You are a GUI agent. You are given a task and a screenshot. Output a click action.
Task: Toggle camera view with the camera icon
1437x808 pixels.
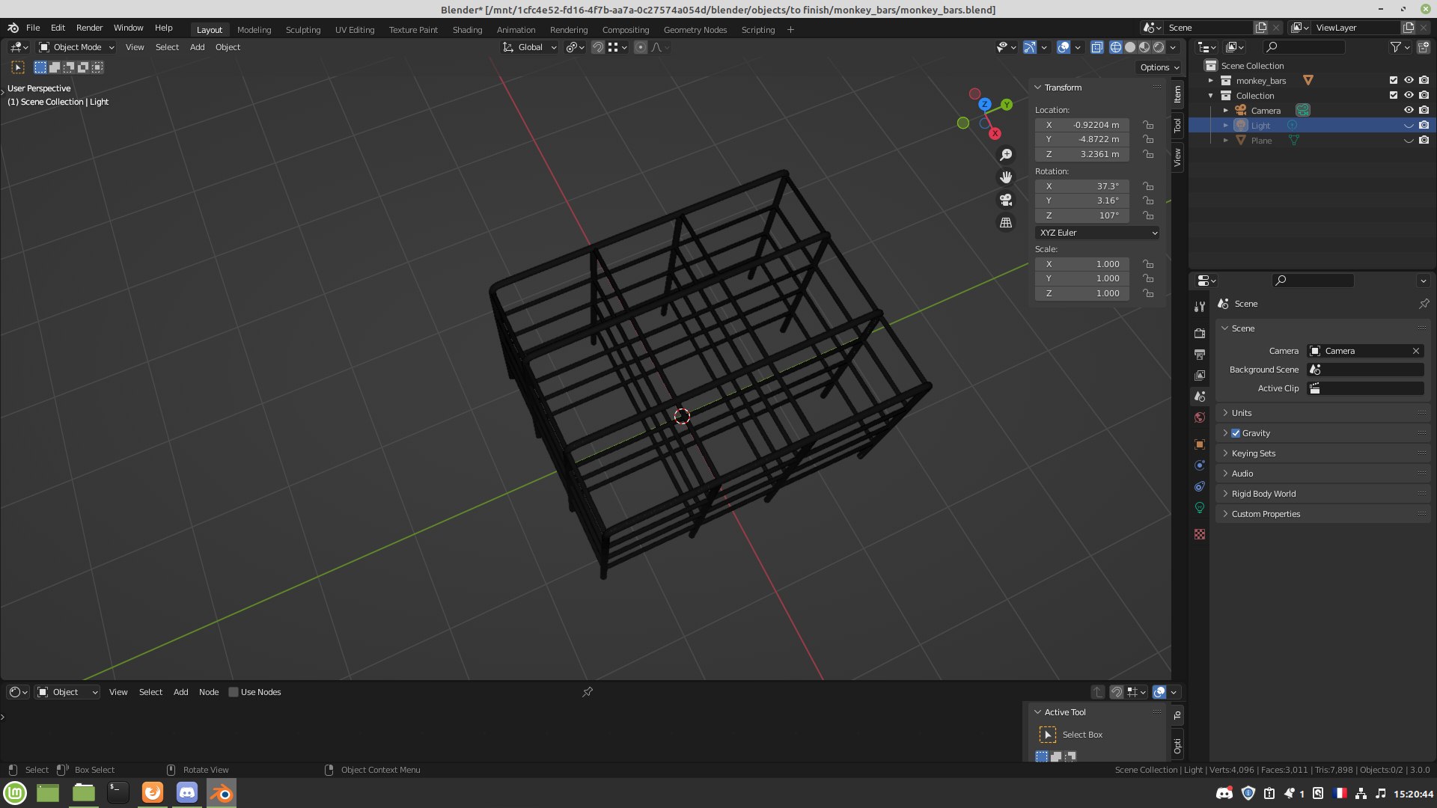(x=1006, y=200)
